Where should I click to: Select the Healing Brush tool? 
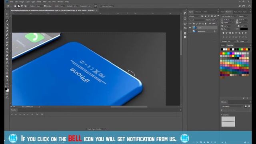coord(7,35)
